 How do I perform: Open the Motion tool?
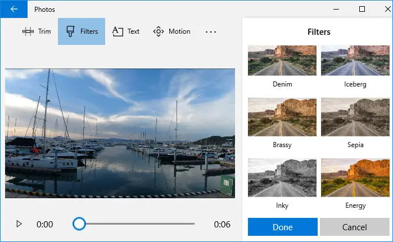click(171, 31)
